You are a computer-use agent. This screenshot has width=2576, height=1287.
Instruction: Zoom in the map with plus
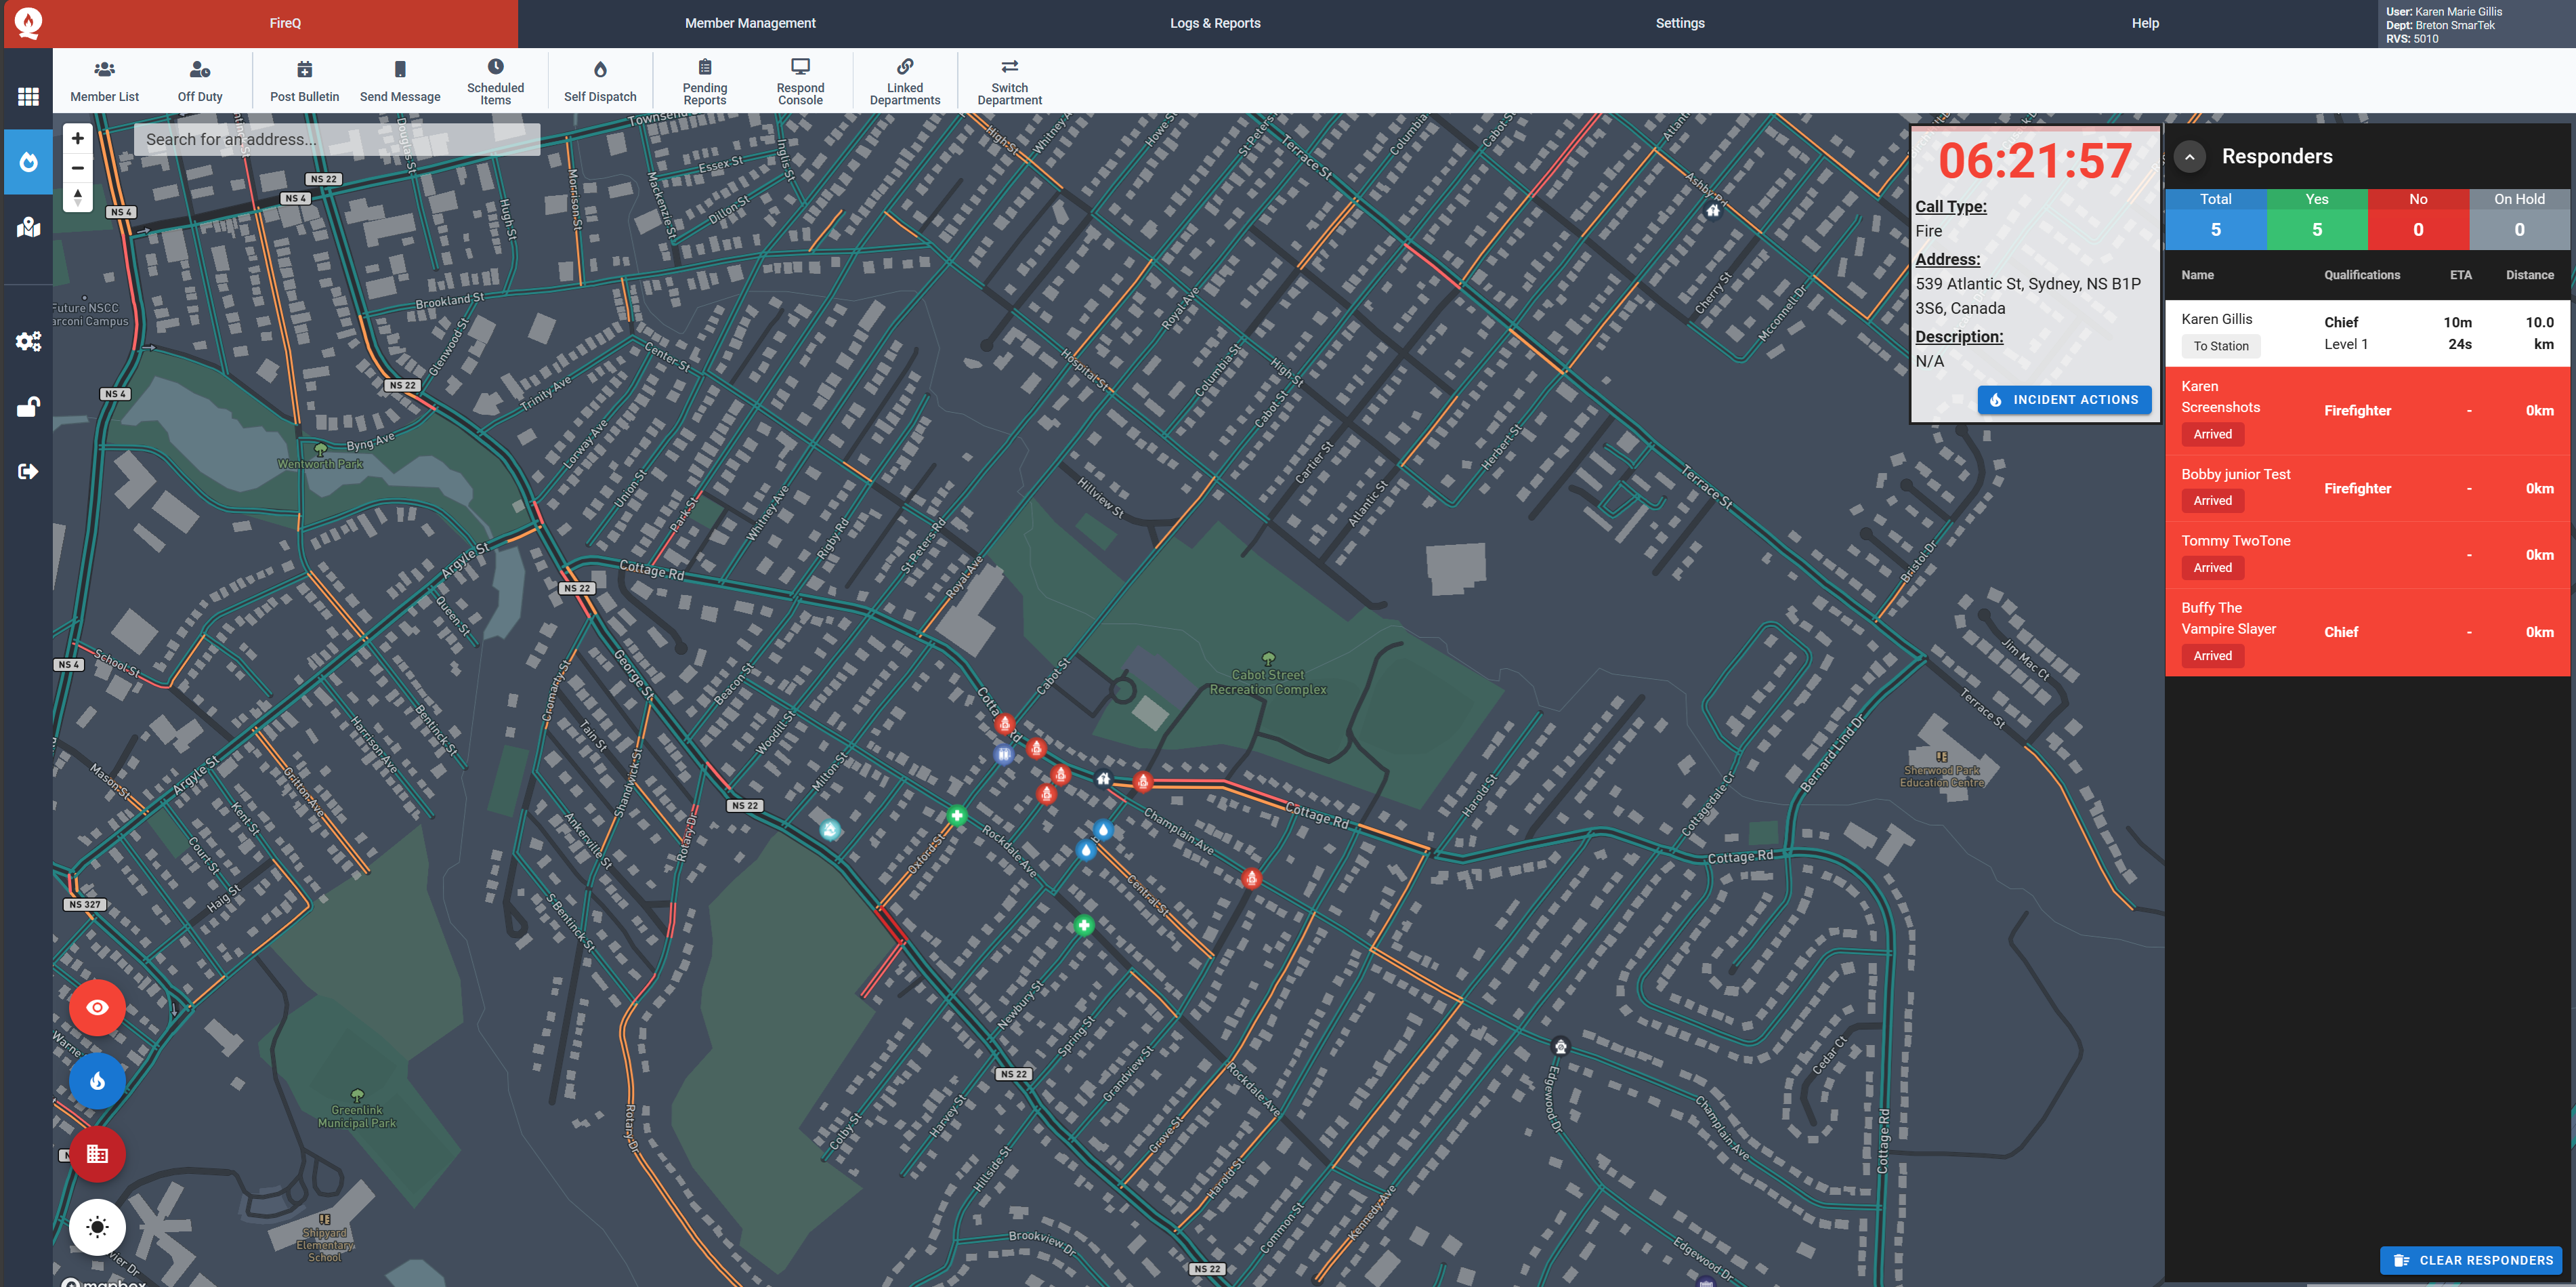pyautogui.click(x=78, y=139)
